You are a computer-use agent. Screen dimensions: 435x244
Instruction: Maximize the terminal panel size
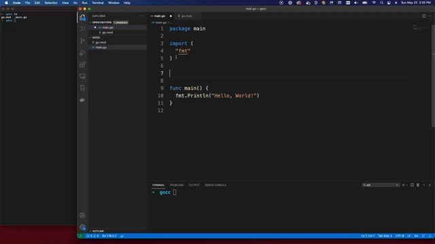pyautogui.click(x=424, y=185)
